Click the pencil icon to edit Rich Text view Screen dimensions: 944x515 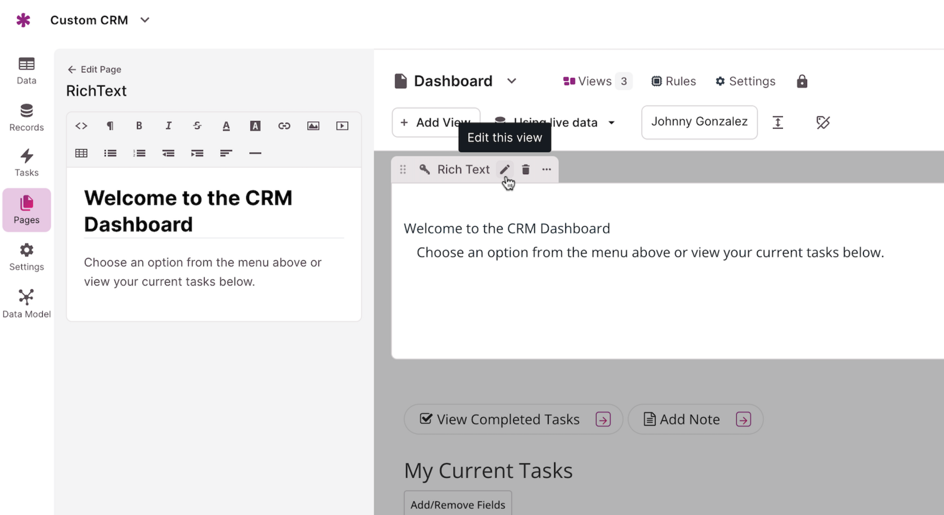click(x=505, y=169)
